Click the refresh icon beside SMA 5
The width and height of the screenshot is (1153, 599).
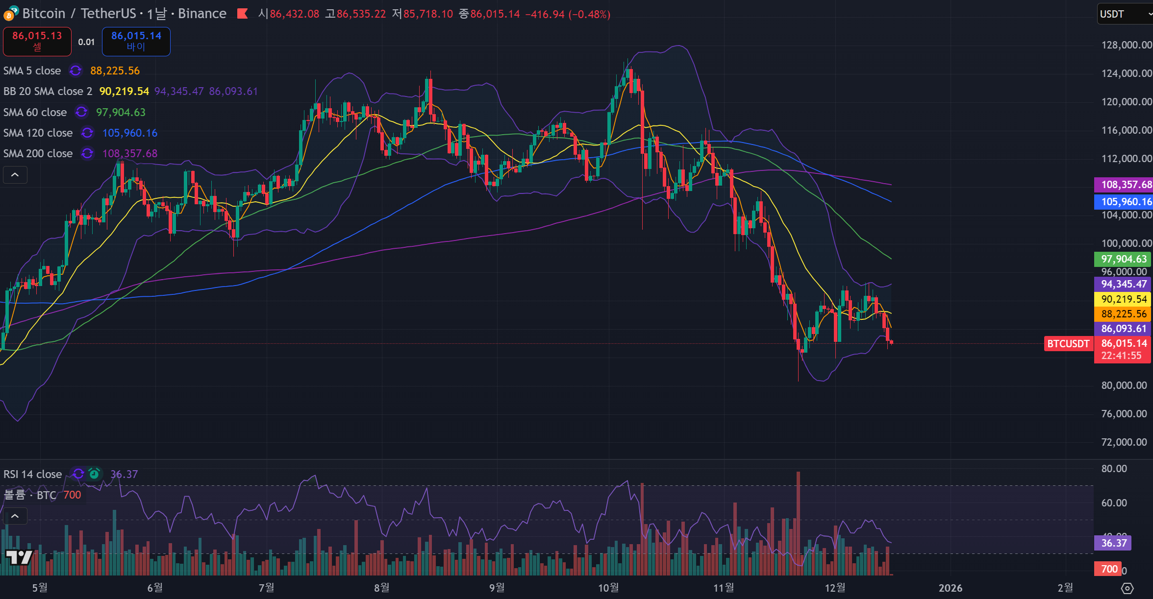coord(75,71)
